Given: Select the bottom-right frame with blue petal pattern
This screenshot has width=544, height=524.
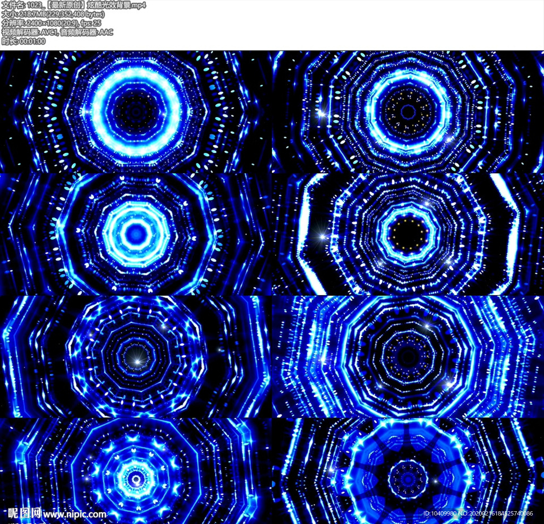Looking at the screenshot, I should pos(408,471).
